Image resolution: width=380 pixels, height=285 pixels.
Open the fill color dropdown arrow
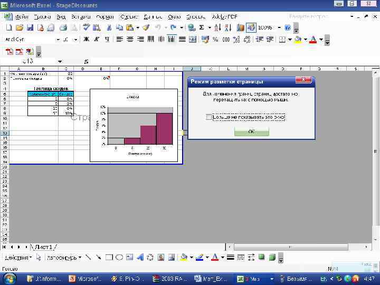[306, 40]
